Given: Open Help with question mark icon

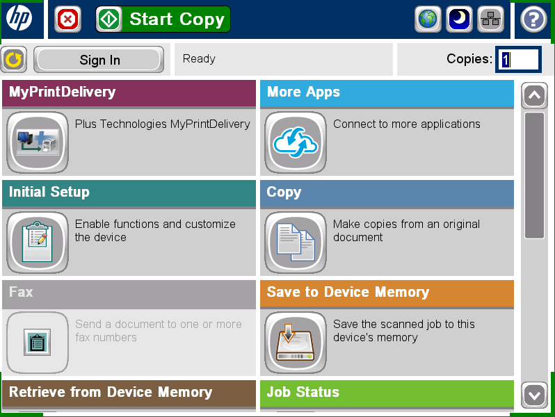Looking at the screenshot, I should click(533, 19).
